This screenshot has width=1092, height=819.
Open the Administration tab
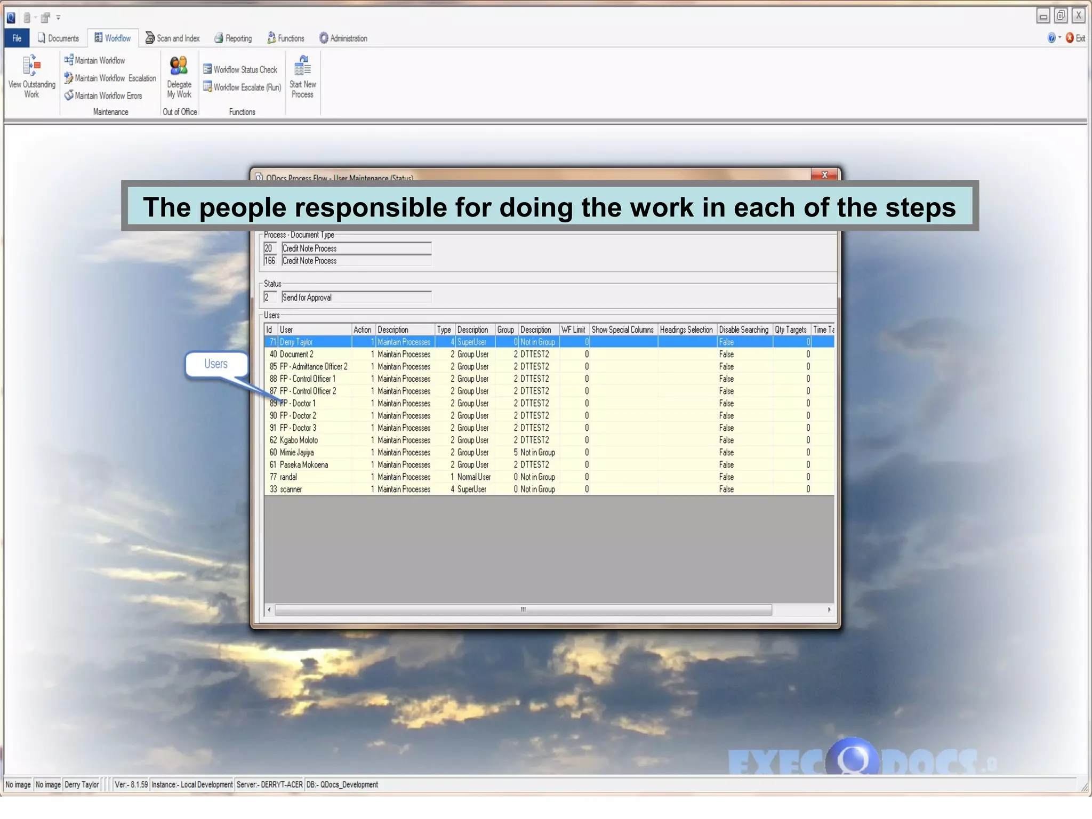click(343, 38)
